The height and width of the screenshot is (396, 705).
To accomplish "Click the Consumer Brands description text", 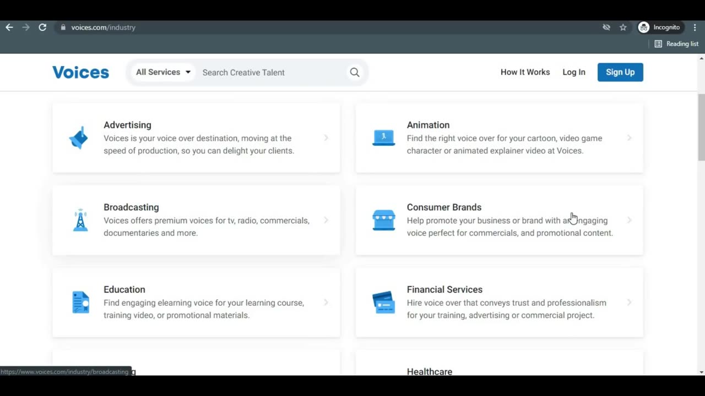I will (509, 227).
